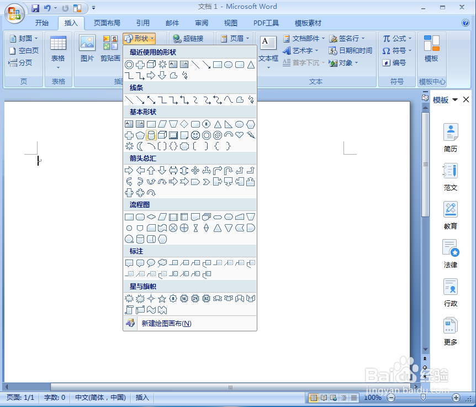Select the diamond shape in basic shapes
This screenshot has height=407, width=476.
[x=184, y=124]
